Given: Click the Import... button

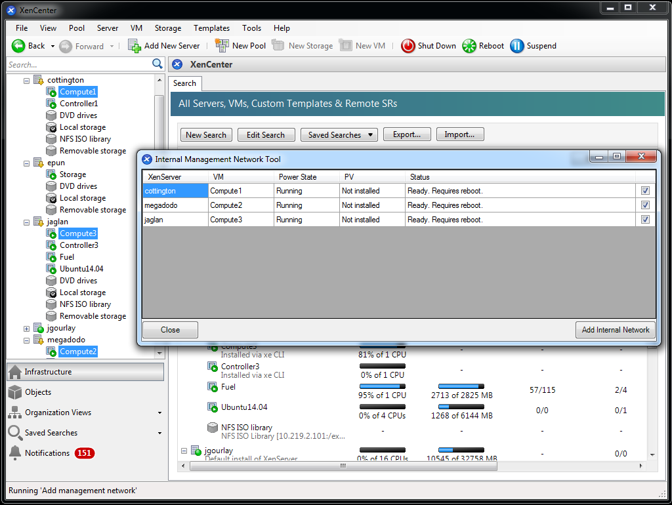Looking at the screenshot, I should (x=460, y=134).
